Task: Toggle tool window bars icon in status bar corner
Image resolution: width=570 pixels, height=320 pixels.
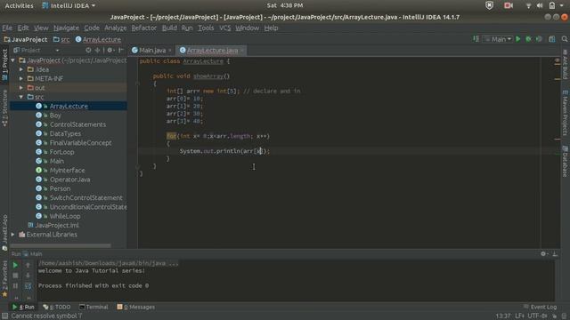Action: coord(4,316)
